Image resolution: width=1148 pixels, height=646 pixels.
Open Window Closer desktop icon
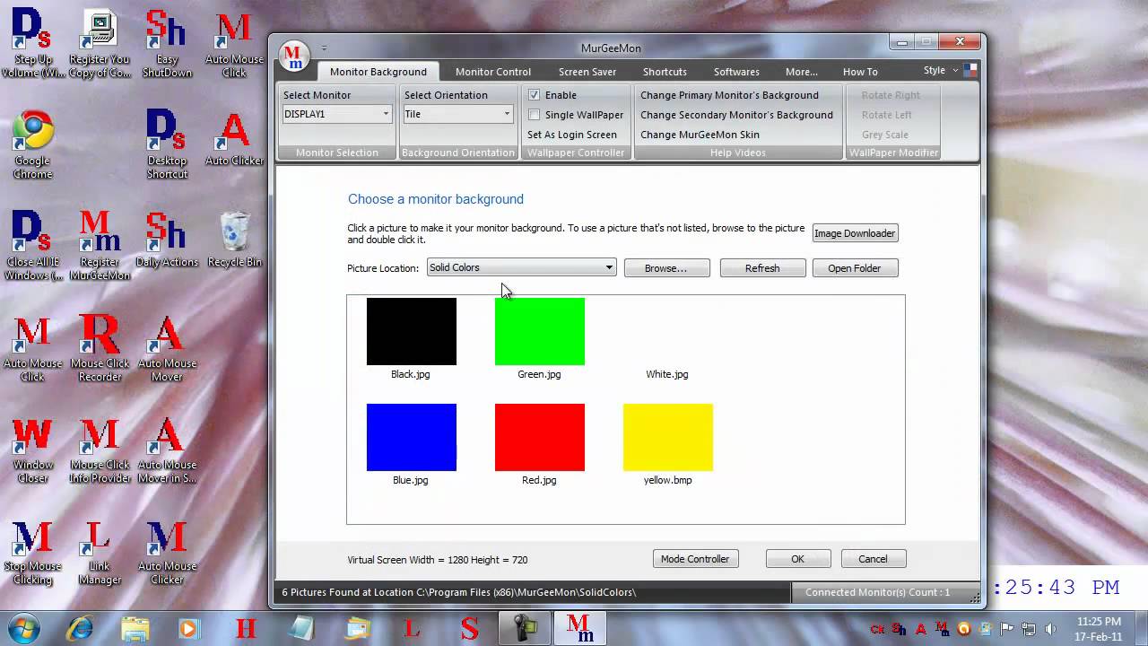[x=32, y=449]
